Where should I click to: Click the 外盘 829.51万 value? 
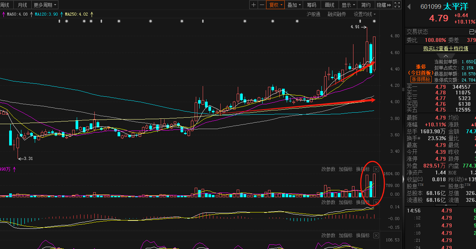click(434, 166)
